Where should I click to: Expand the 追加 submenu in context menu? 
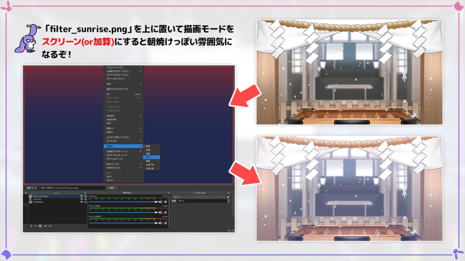point(124,84)
